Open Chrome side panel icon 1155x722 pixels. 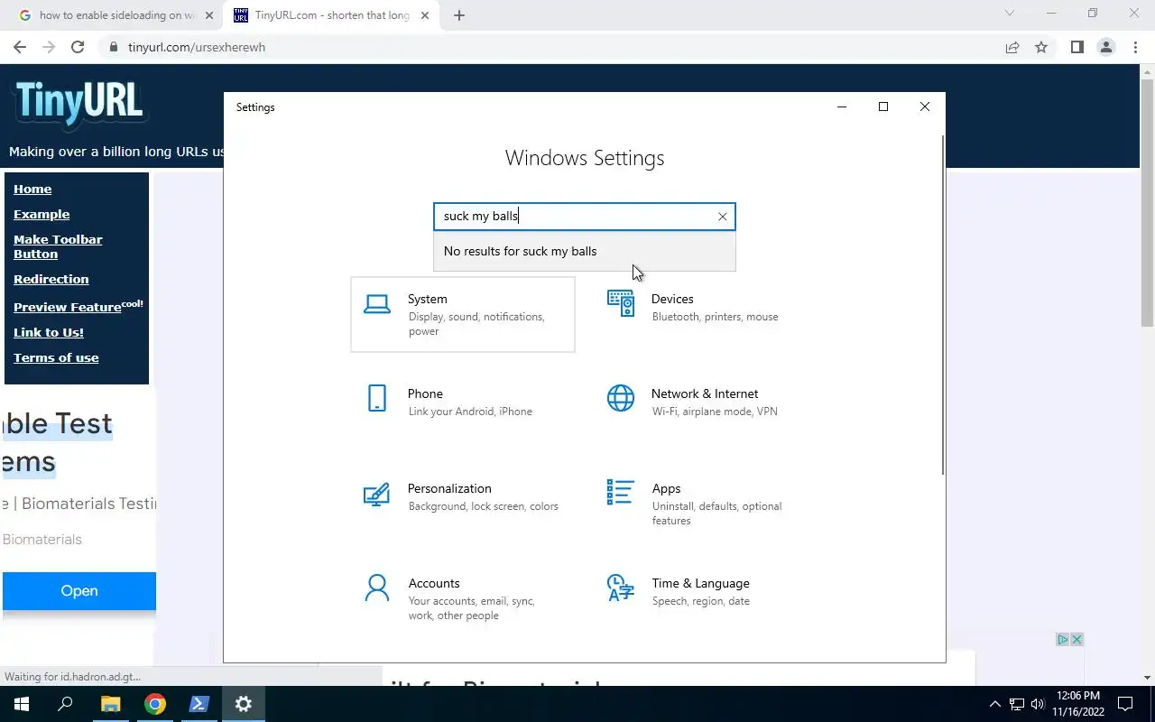click(x=1076, y=47)
